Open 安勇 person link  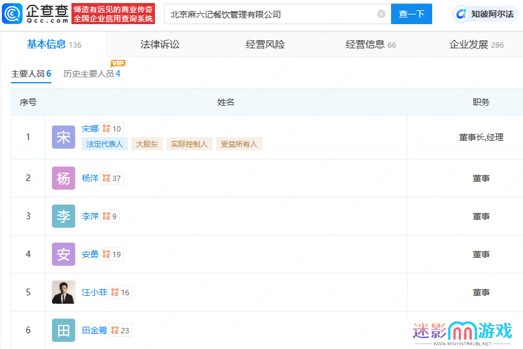click(x=90, y=255)
